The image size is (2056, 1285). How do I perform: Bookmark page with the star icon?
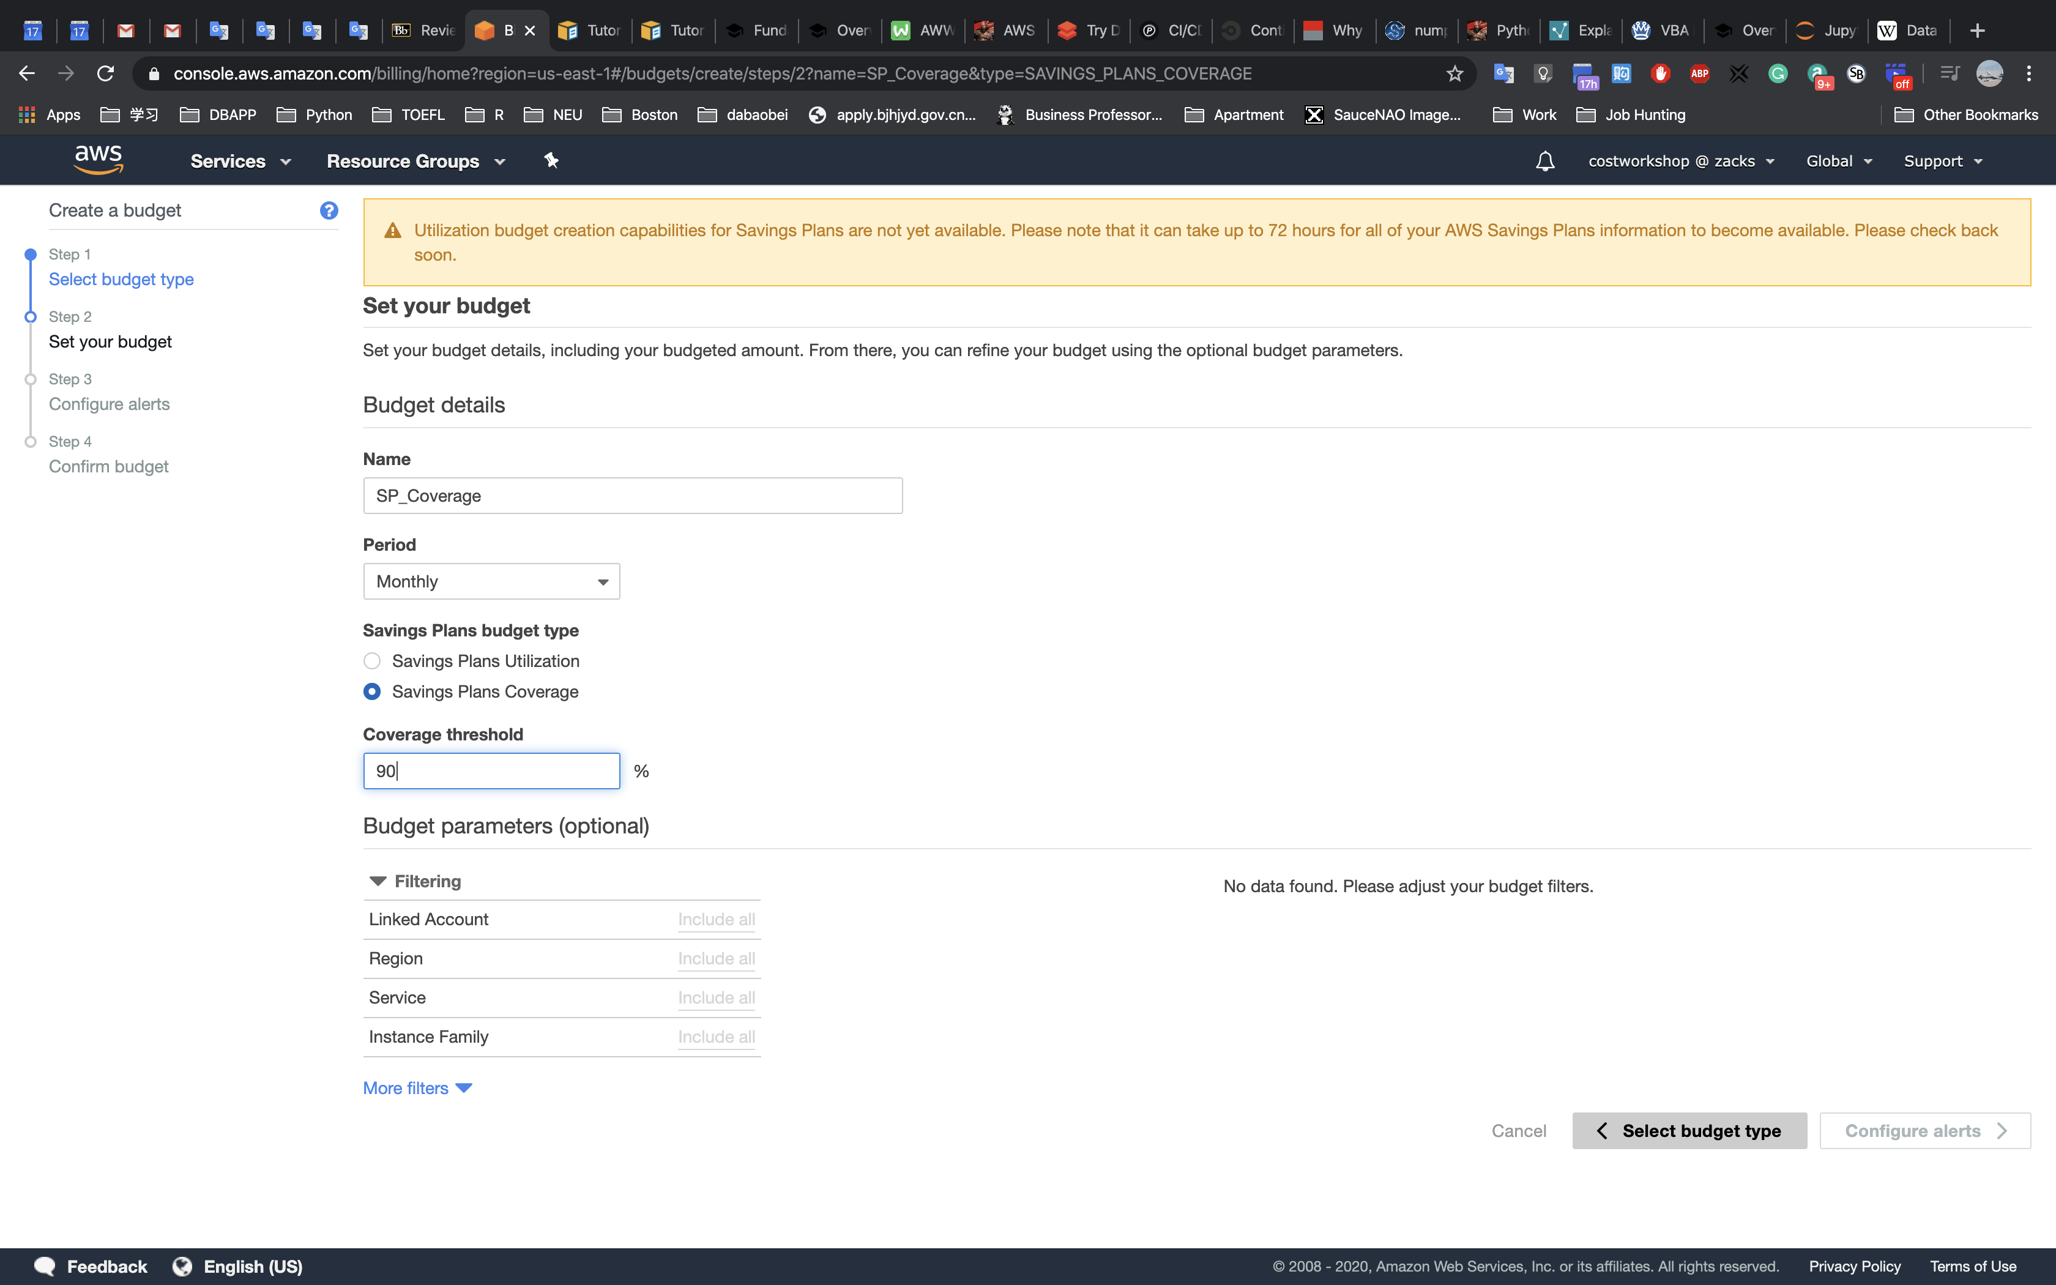pos(1454,74)
